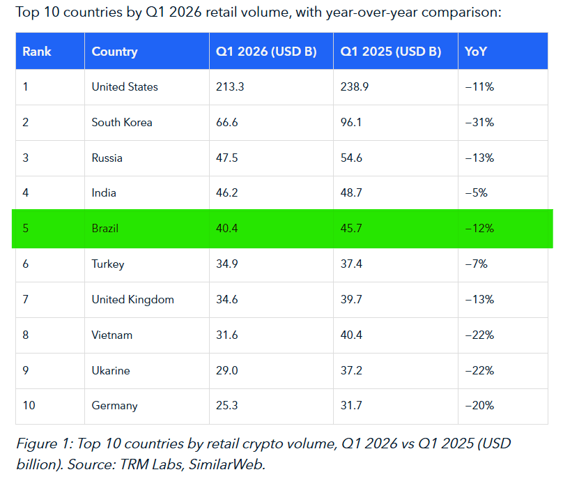Select the South Korea cell
This screenshot has width=563, height=486.
click(x=122, y=123)
